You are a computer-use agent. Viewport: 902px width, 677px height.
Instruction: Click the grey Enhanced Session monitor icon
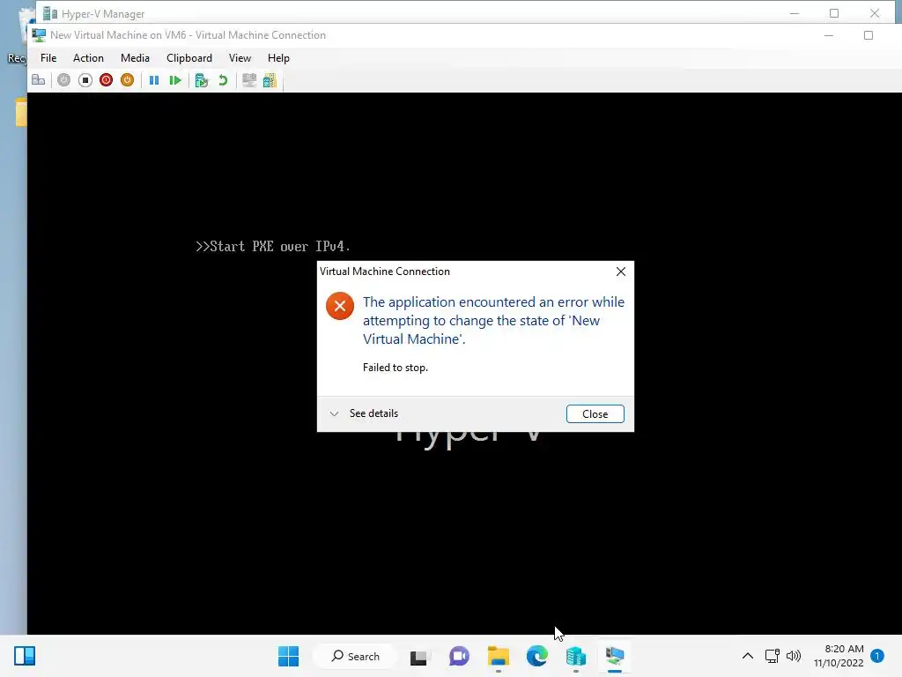(x=249, y=80)
